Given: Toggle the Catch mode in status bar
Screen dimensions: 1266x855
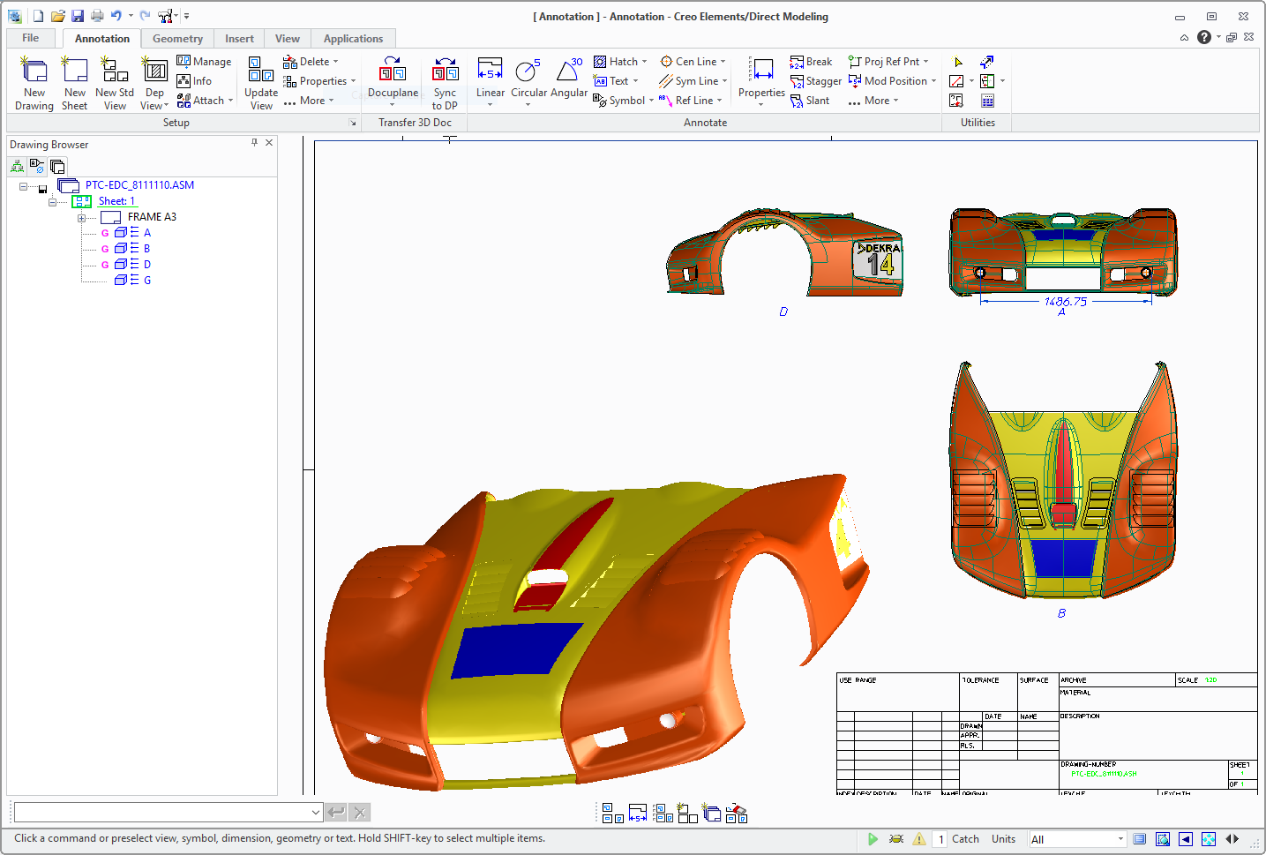Looking at the screenshot, I should [x=965, y=839].
